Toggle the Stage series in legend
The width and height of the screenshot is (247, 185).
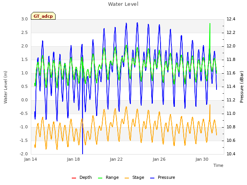(x=134, y=177)
